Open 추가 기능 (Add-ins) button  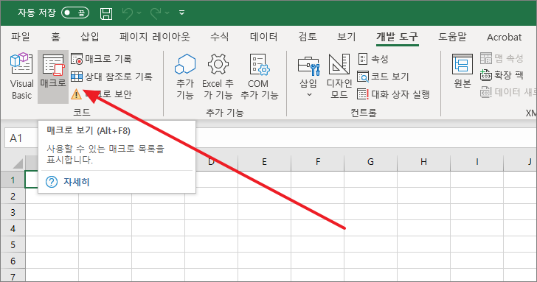click(185, 77)
